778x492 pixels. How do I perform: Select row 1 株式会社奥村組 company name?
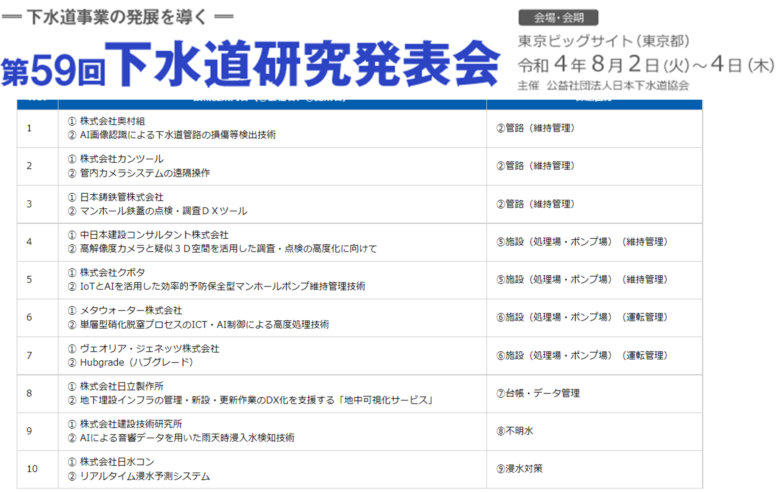tap(112, 121)
